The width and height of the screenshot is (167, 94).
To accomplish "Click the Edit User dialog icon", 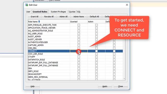I will pos(27,5).
